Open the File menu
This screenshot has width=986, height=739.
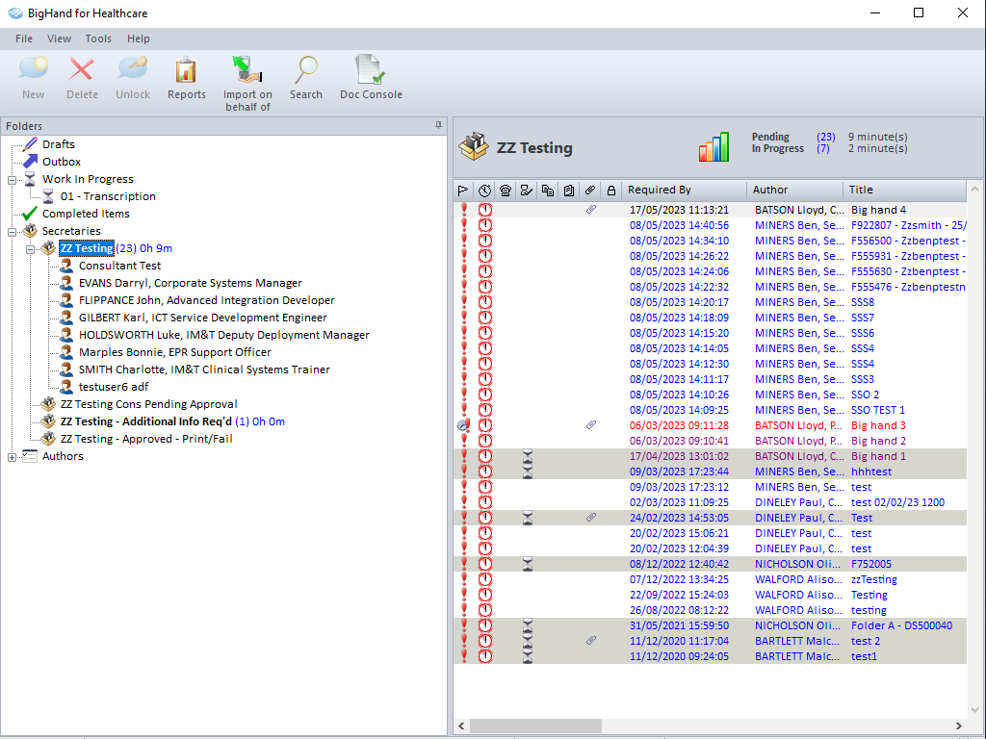[24, 38]
